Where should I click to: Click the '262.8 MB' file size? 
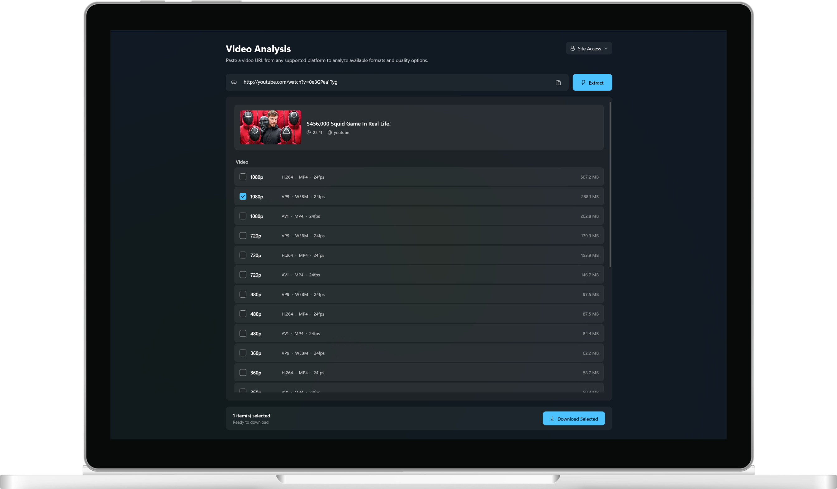589,216
